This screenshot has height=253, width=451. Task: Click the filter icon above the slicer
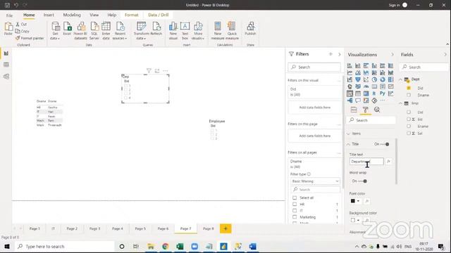tap(149, 70)
